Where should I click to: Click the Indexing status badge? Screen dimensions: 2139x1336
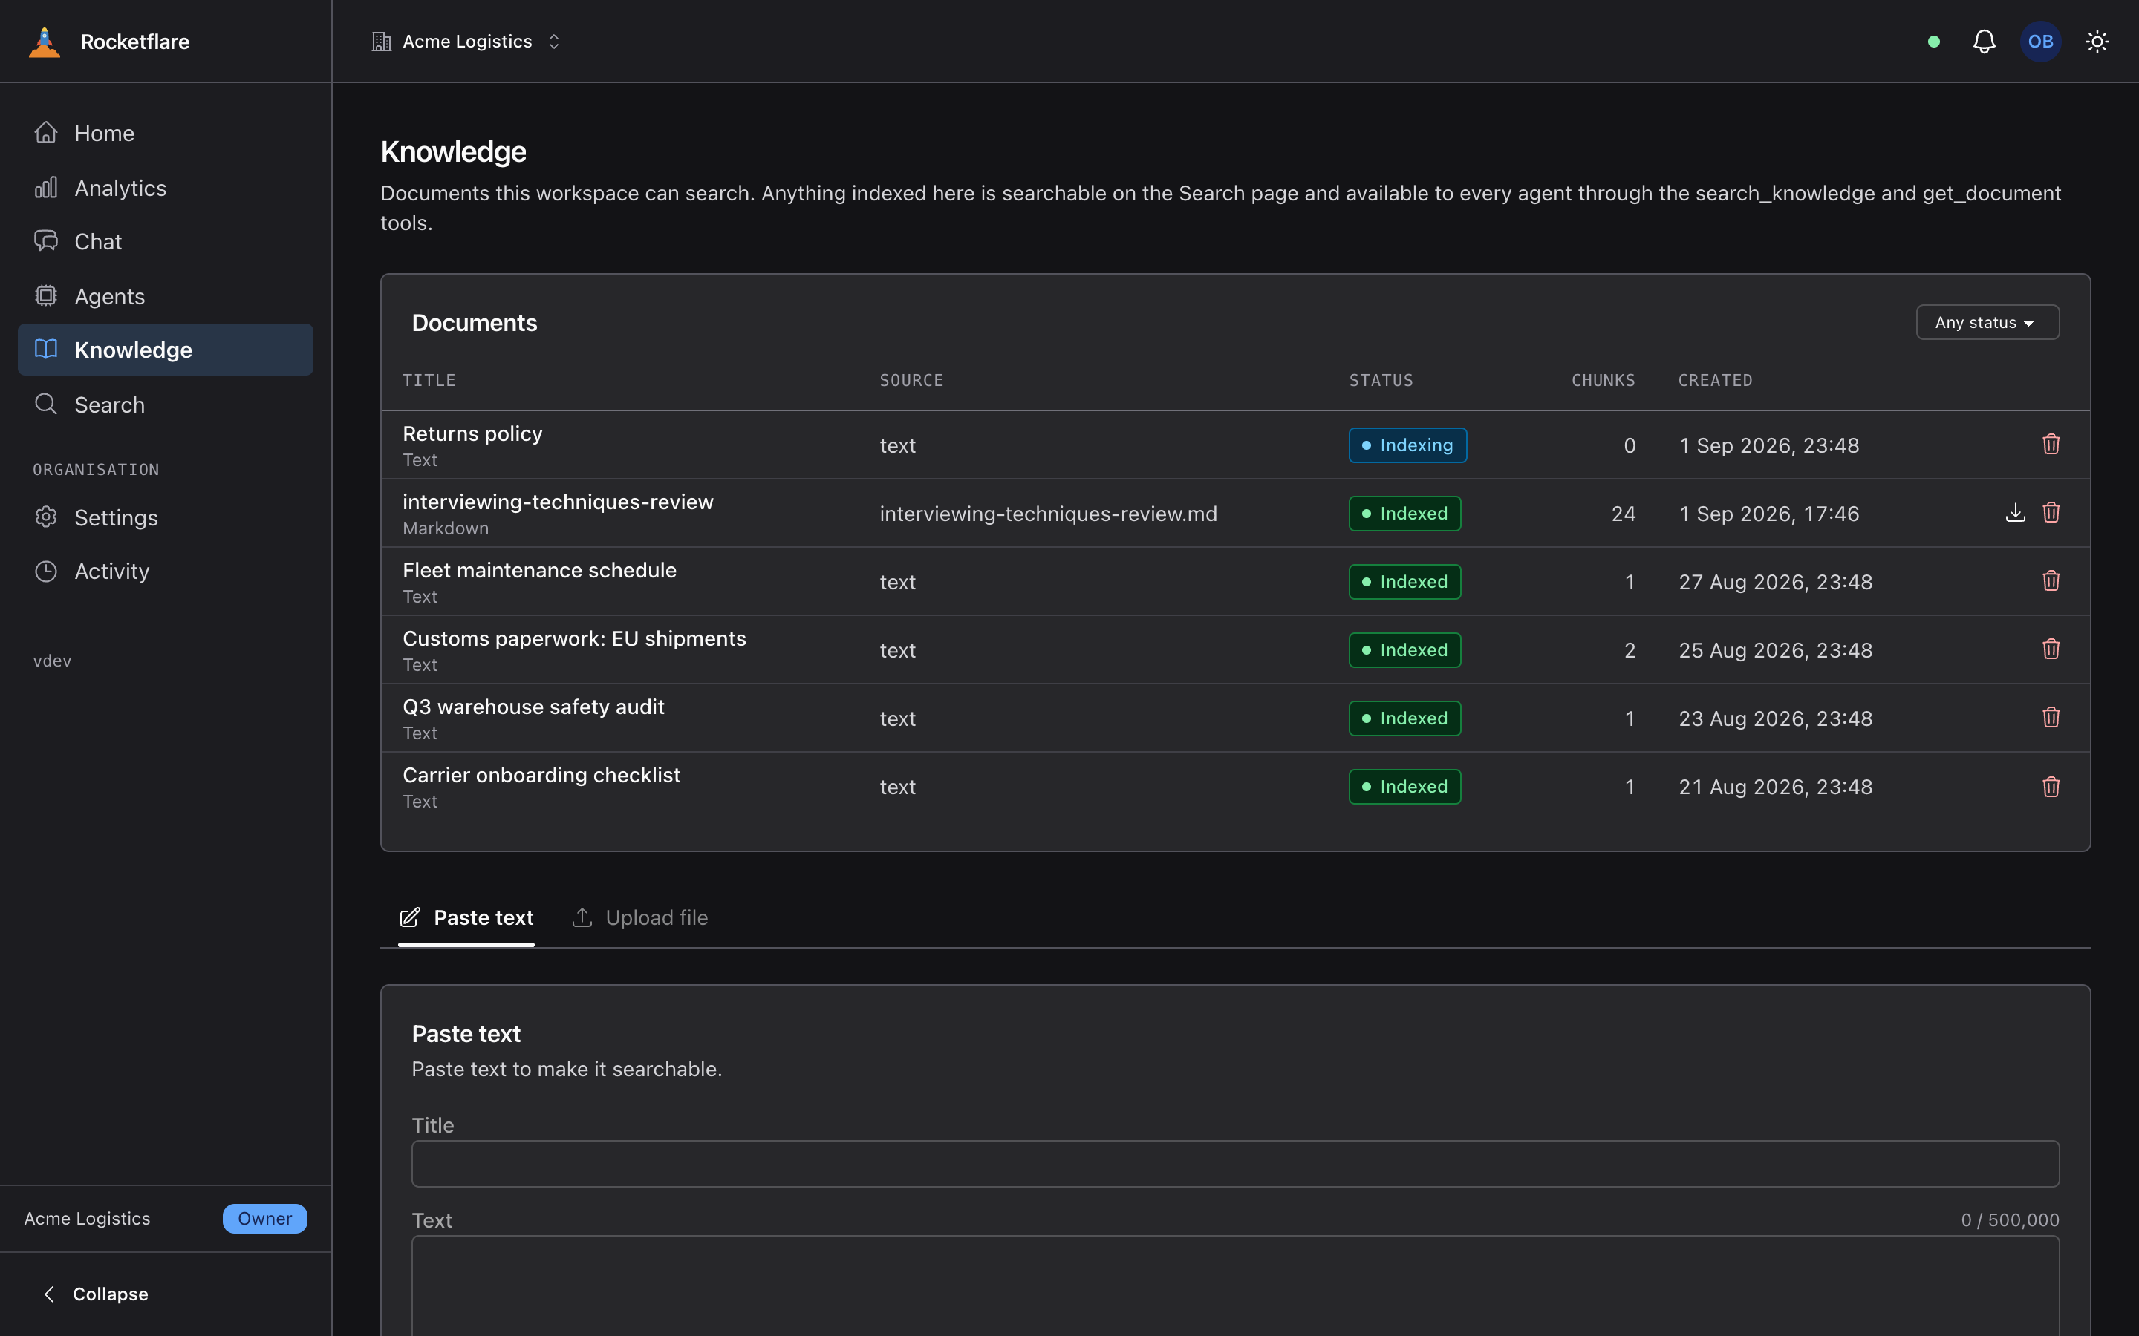click(x=1407, y=445)
